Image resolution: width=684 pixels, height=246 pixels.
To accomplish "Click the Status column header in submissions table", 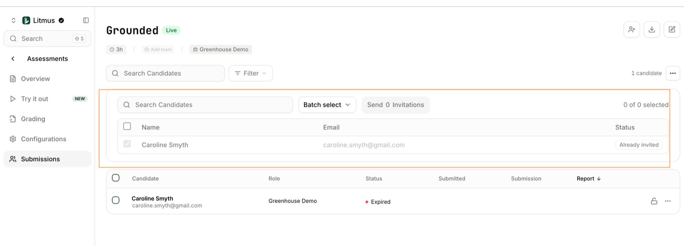I will (374, 179).
